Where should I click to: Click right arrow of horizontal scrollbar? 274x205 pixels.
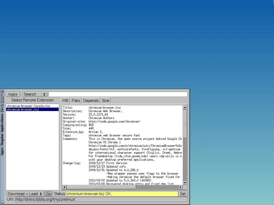click(181, 187)
